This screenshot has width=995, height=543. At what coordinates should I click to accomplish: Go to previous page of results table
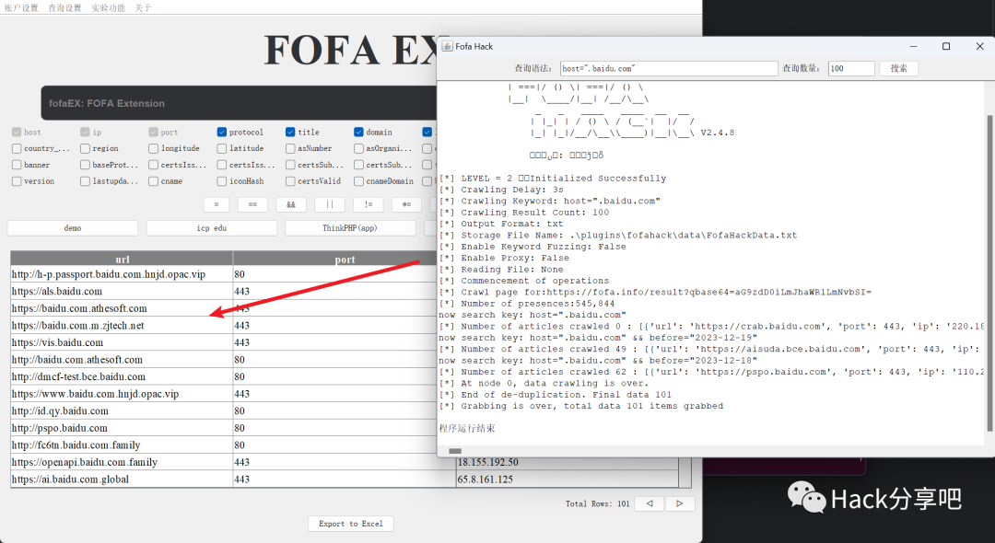coord(650,503)
